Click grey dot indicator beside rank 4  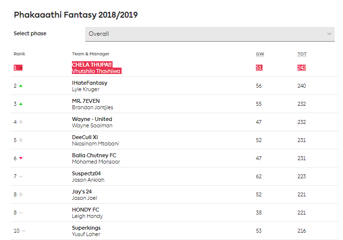pos(21,122)
